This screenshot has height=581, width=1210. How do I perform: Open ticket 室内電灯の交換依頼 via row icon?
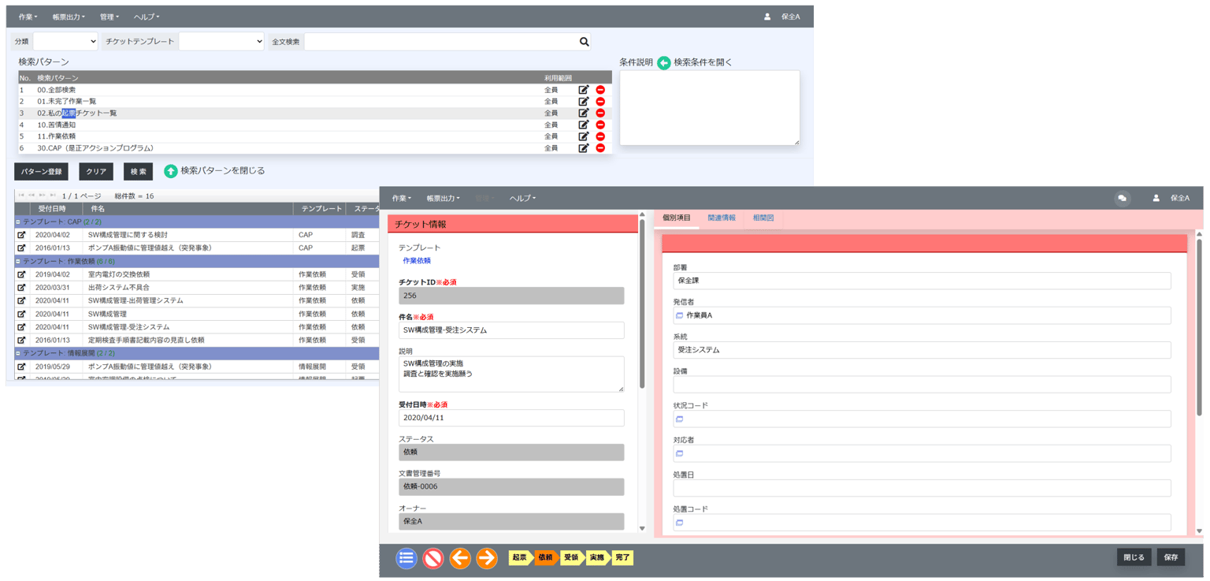[x=21, y=274]
